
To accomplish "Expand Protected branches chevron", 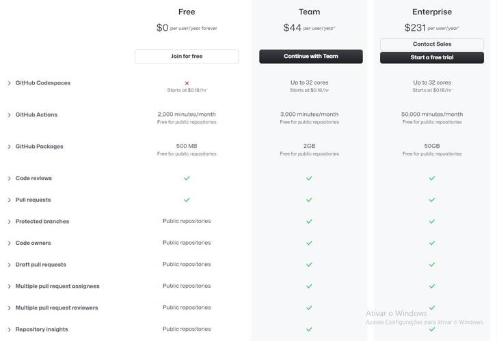I will point(9,222).
